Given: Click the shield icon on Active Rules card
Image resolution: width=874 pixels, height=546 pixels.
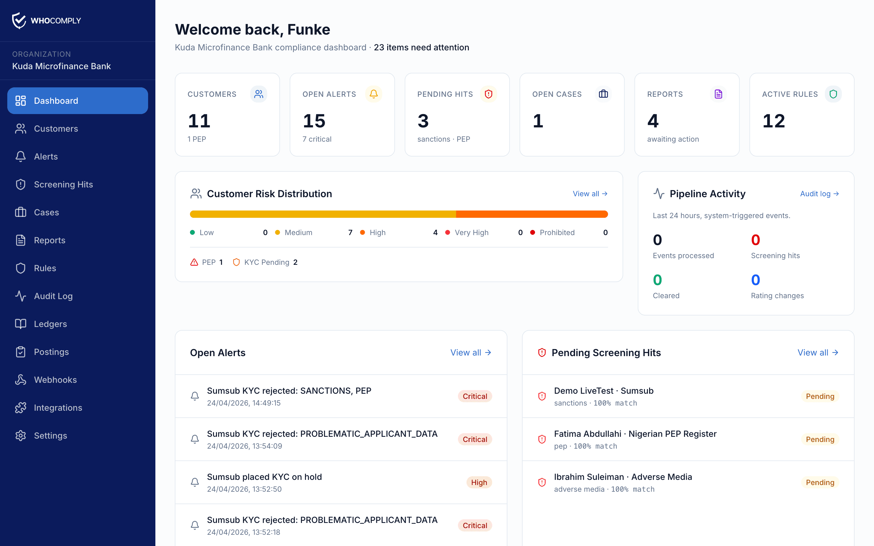Looking at the screenshot, I should point(833,94).
